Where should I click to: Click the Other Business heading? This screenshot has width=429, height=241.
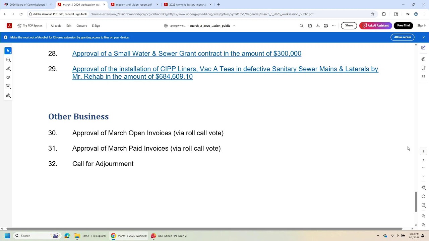[78, 116]
